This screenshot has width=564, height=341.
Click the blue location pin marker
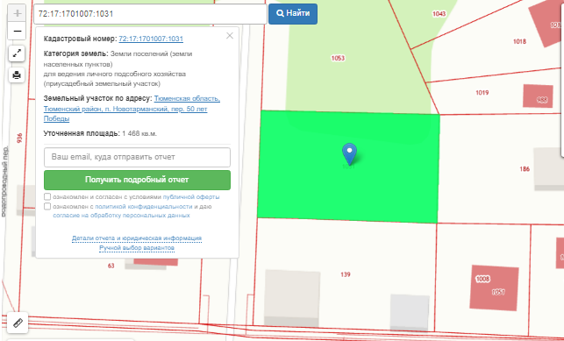click(349, 154)
